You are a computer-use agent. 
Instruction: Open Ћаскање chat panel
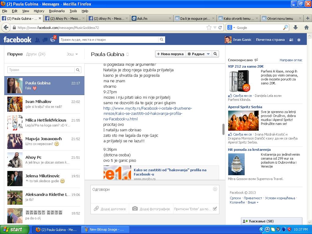point(271,221)
